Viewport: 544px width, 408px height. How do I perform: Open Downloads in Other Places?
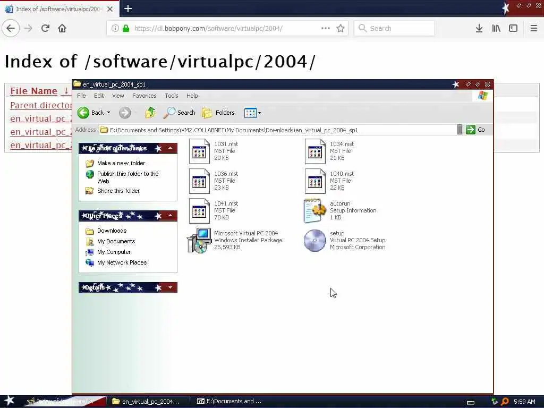[x=112, y=231]
